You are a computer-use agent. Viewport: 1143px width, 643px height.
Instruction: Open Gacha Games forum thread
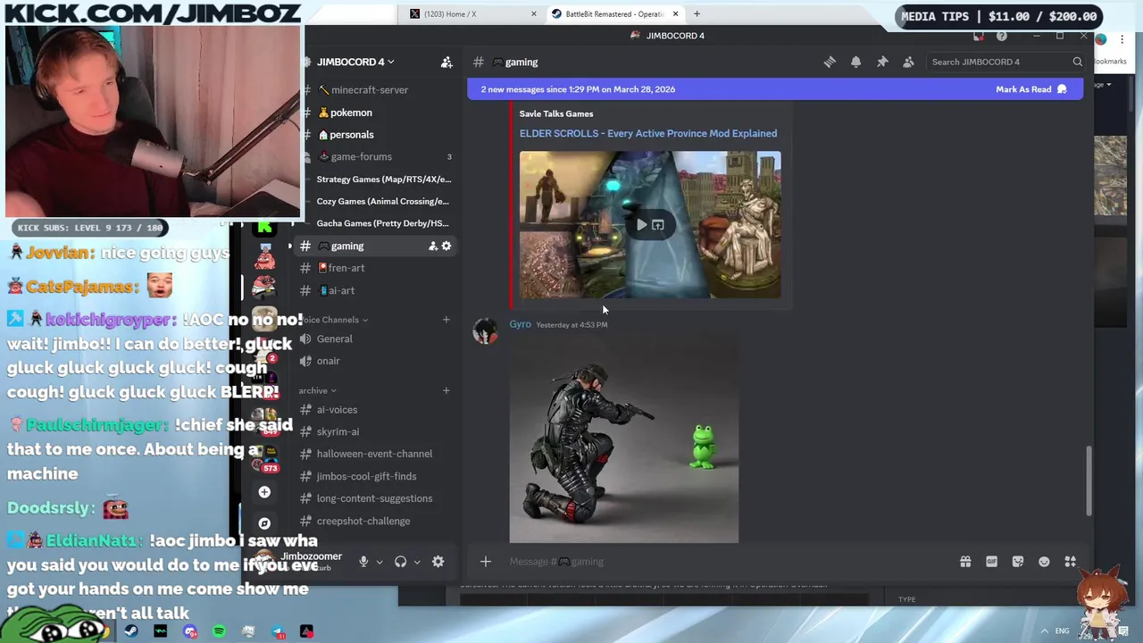tap(382, 223)
